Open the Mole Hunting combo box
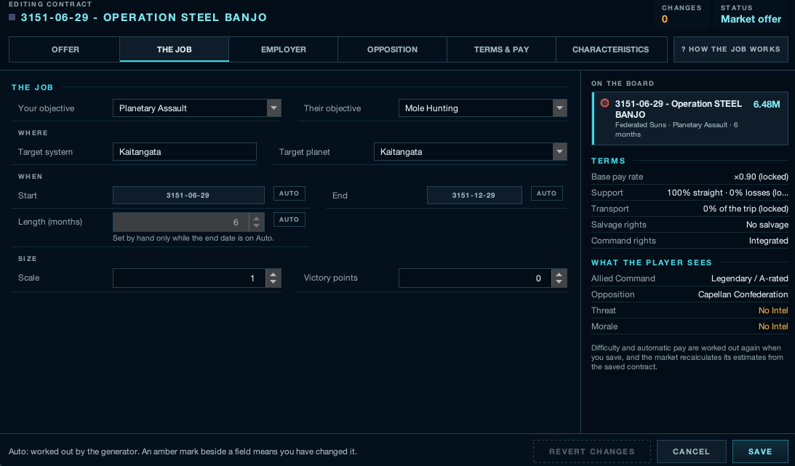Image resolution: width=795 pixels, height=466 pixels. [483, 108]
